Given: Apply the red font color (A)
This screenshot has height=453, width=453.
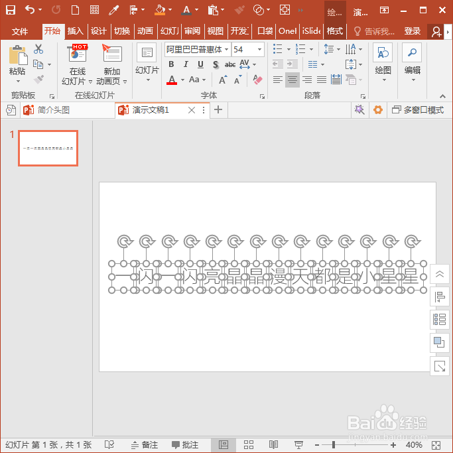Looking at the screenshot, I should 172,80.
